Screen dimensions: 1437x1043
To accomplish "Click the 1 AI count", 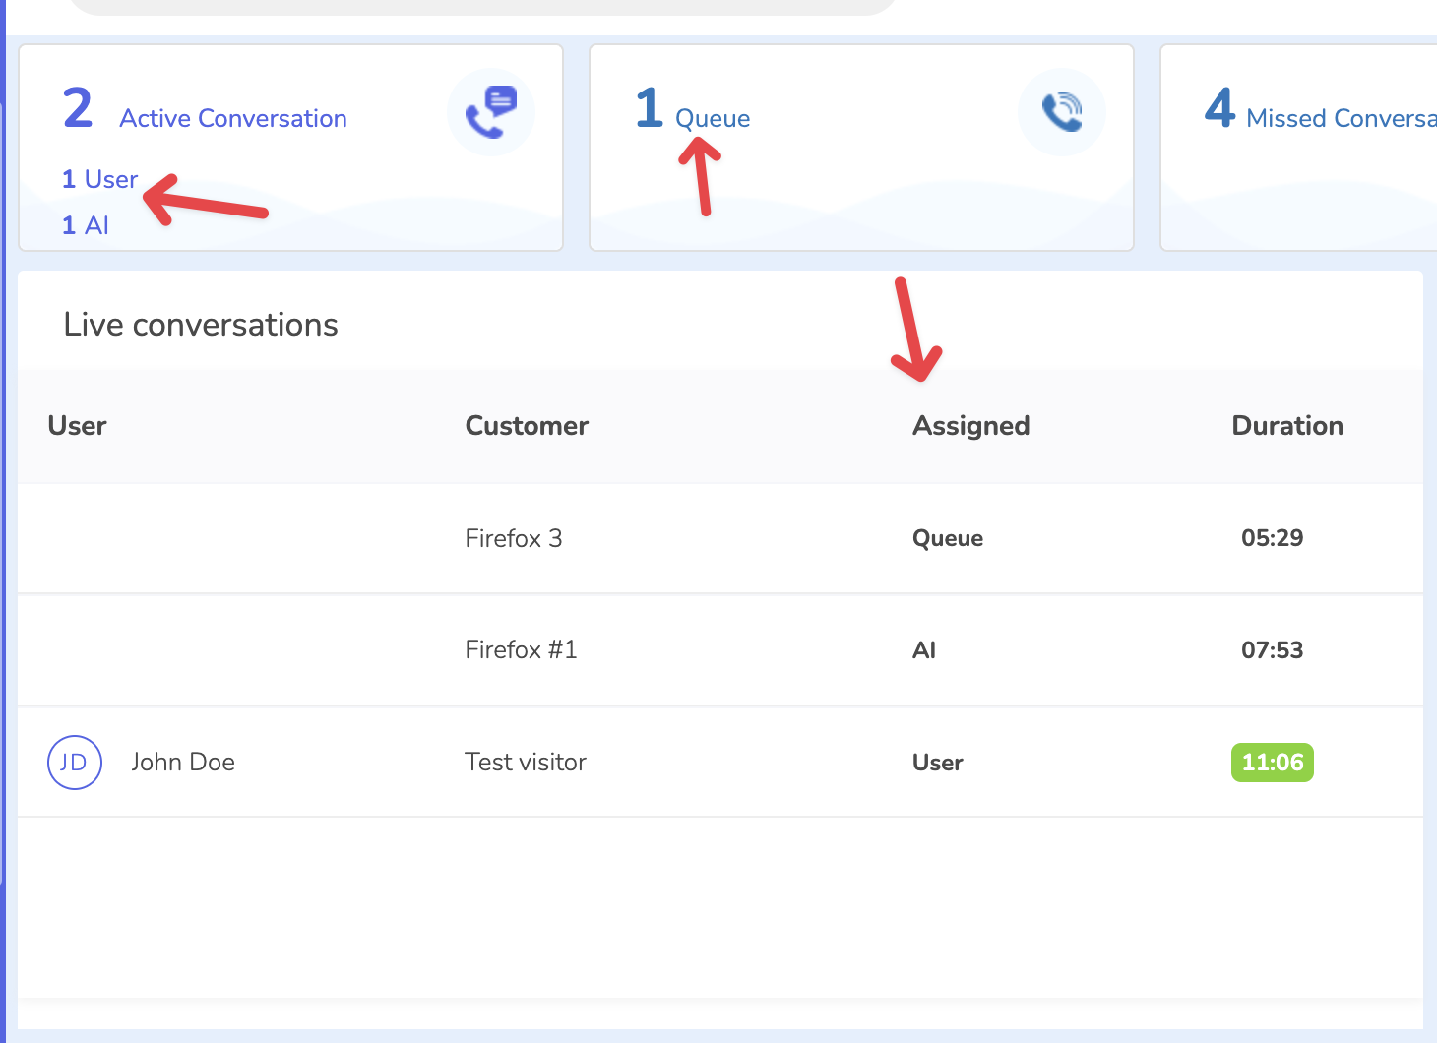I will click(x=86, y=225).
